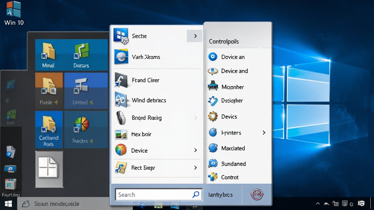Viewport: 374px width, 210px height.
Task: Expand the Prjnters submenu arrow
Action: (264, 133)
